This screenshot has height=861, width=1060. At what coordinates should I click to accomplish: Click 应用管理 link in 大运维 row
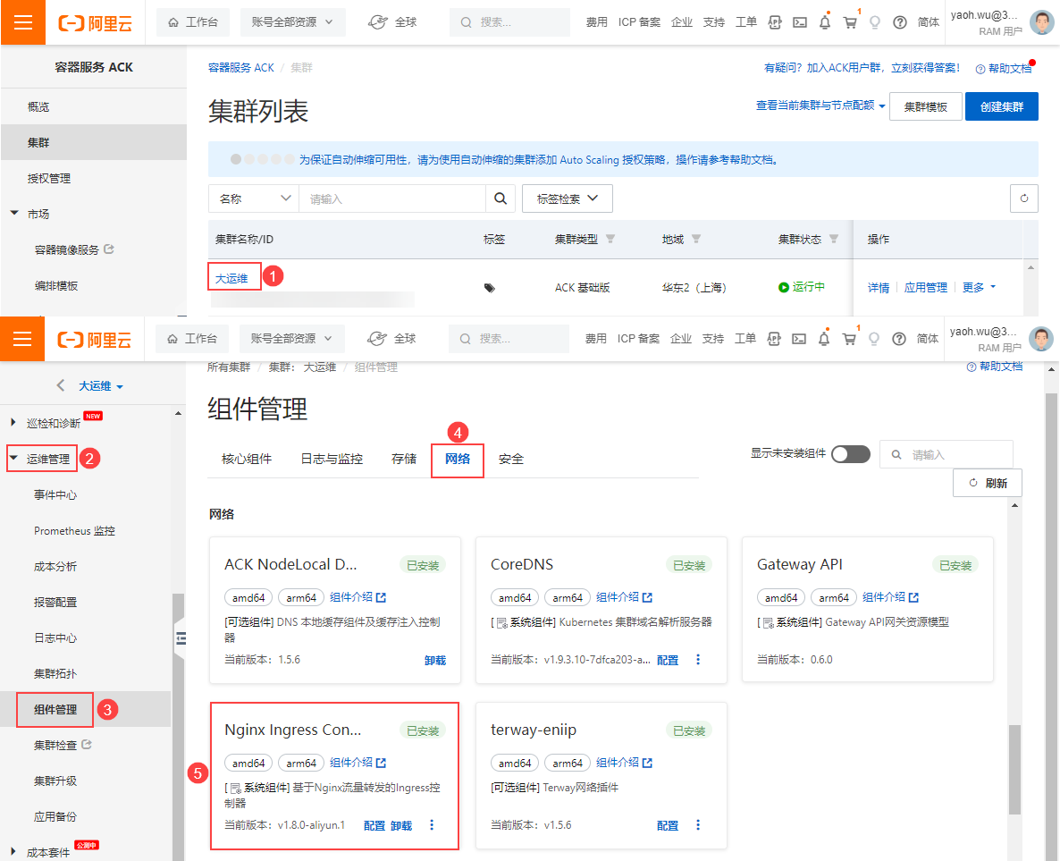[x=925, y=288]
